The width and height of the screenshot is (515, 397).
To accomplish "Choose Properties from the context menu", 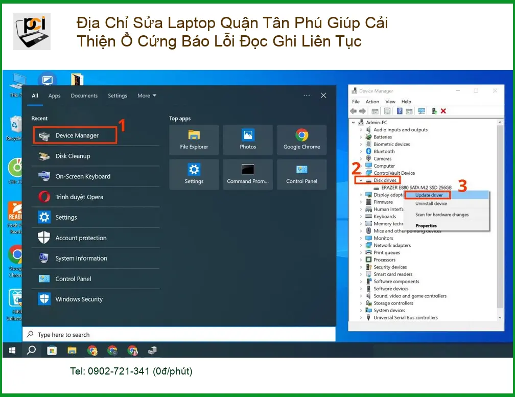I will [x=447, y=226].
